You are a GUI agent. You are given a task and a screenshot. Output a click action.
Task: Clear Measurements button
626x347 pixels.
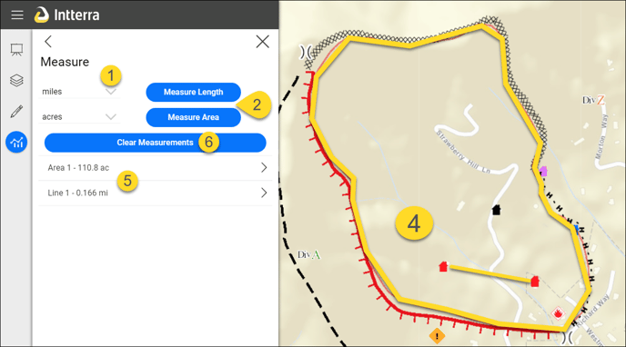pyautogui.click(x=156, y=143)
